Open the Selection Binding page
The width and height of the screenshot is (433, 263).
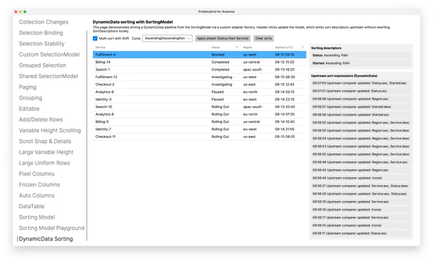[41, 33]
